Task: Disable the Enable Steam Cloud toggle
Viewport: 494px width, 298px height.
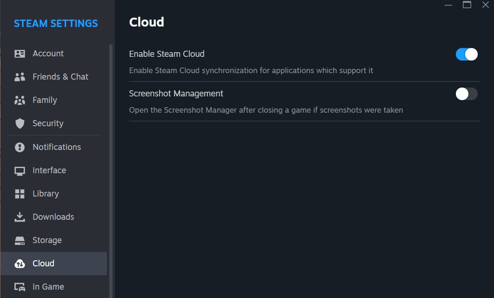Action: coord(467,54)
